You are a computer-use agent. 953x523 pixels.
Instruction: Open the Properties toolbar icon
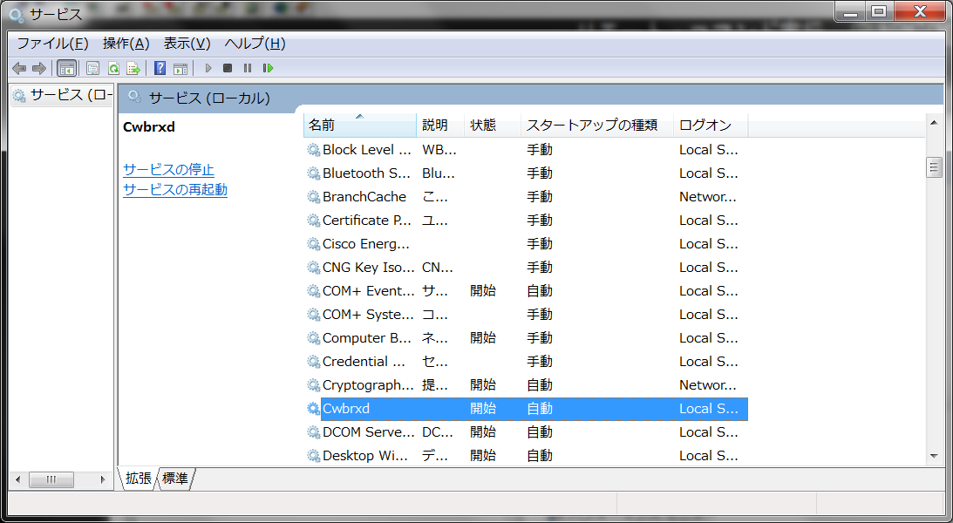[x=92, y=68]
